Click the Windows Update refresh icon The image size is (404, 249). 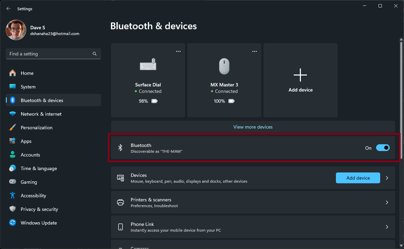pyautogui.click(x=12, y=223)
